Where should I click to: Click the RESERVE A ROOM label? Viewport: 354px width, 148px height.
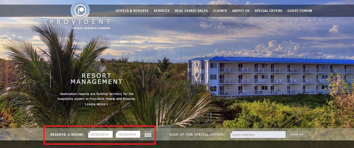pos(67,135)
